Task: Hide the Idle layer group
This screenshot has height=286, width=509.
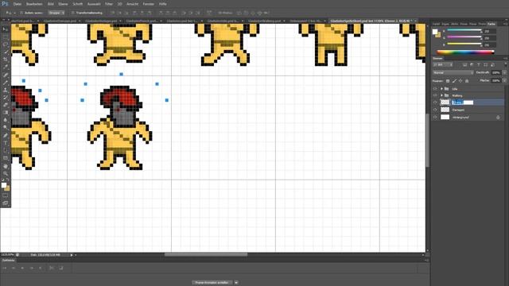Action: pos(435,88)
